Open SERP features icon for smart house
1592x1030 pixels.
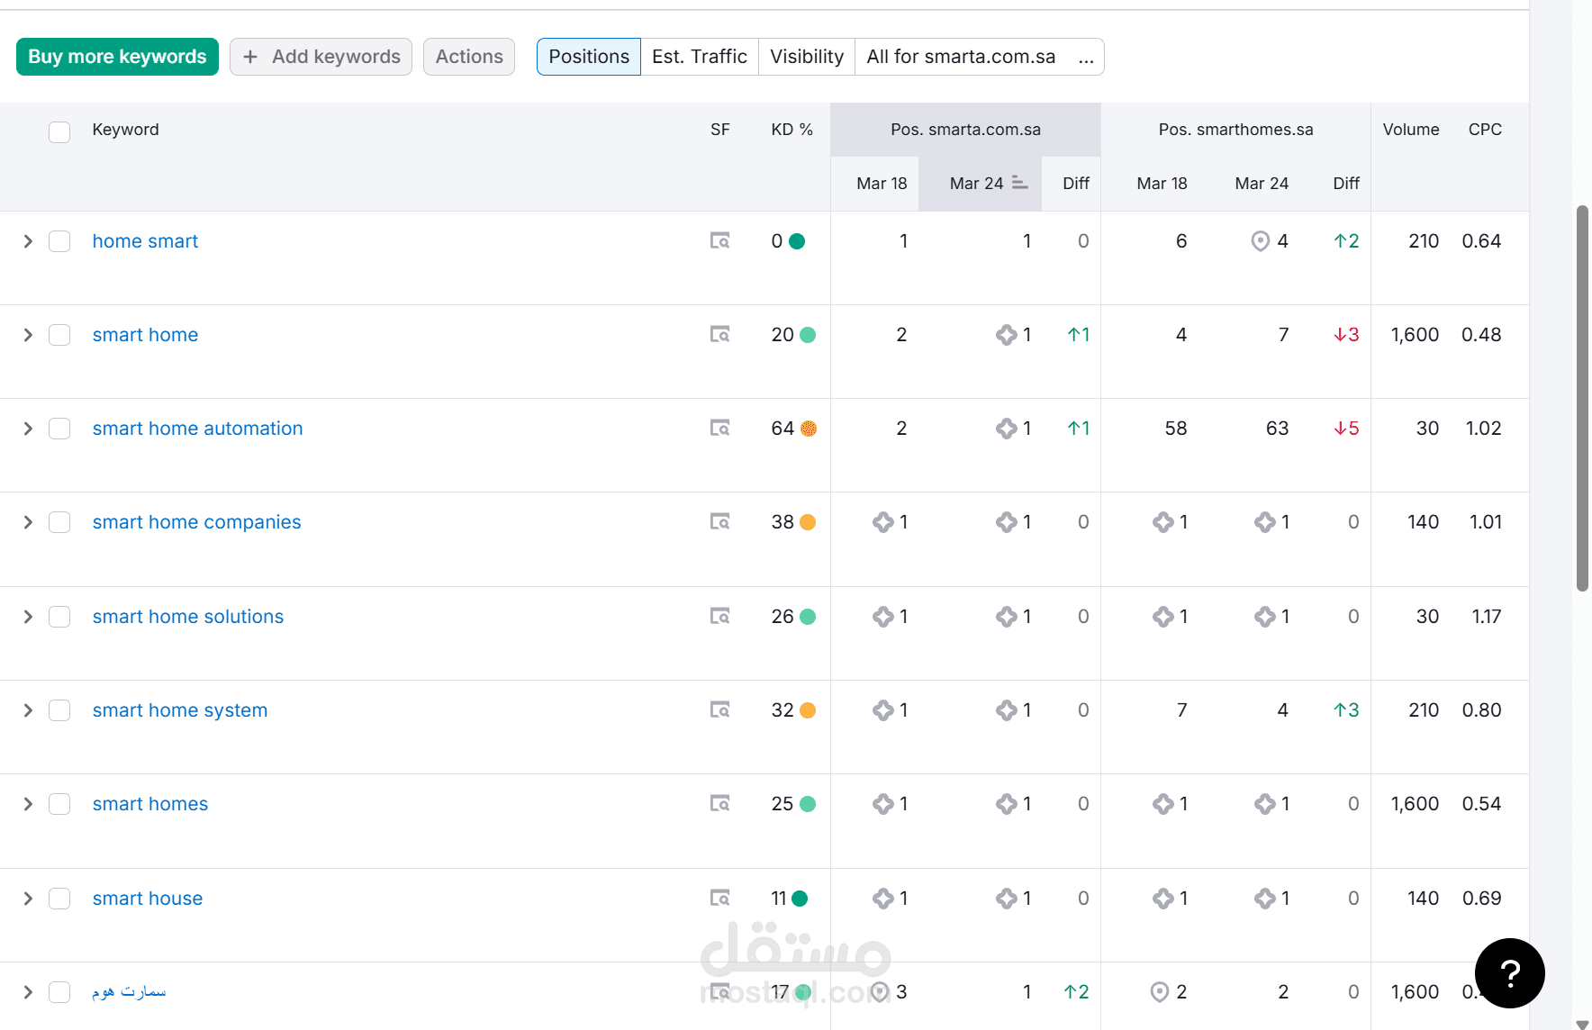[x=719, y=898]
